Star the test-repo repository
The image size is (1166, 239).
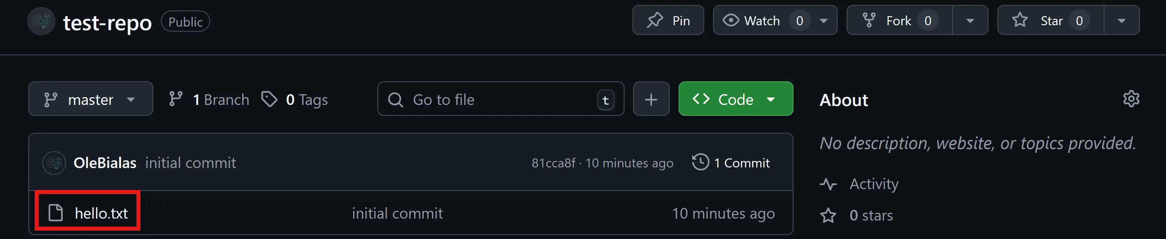pos(1043,21)
